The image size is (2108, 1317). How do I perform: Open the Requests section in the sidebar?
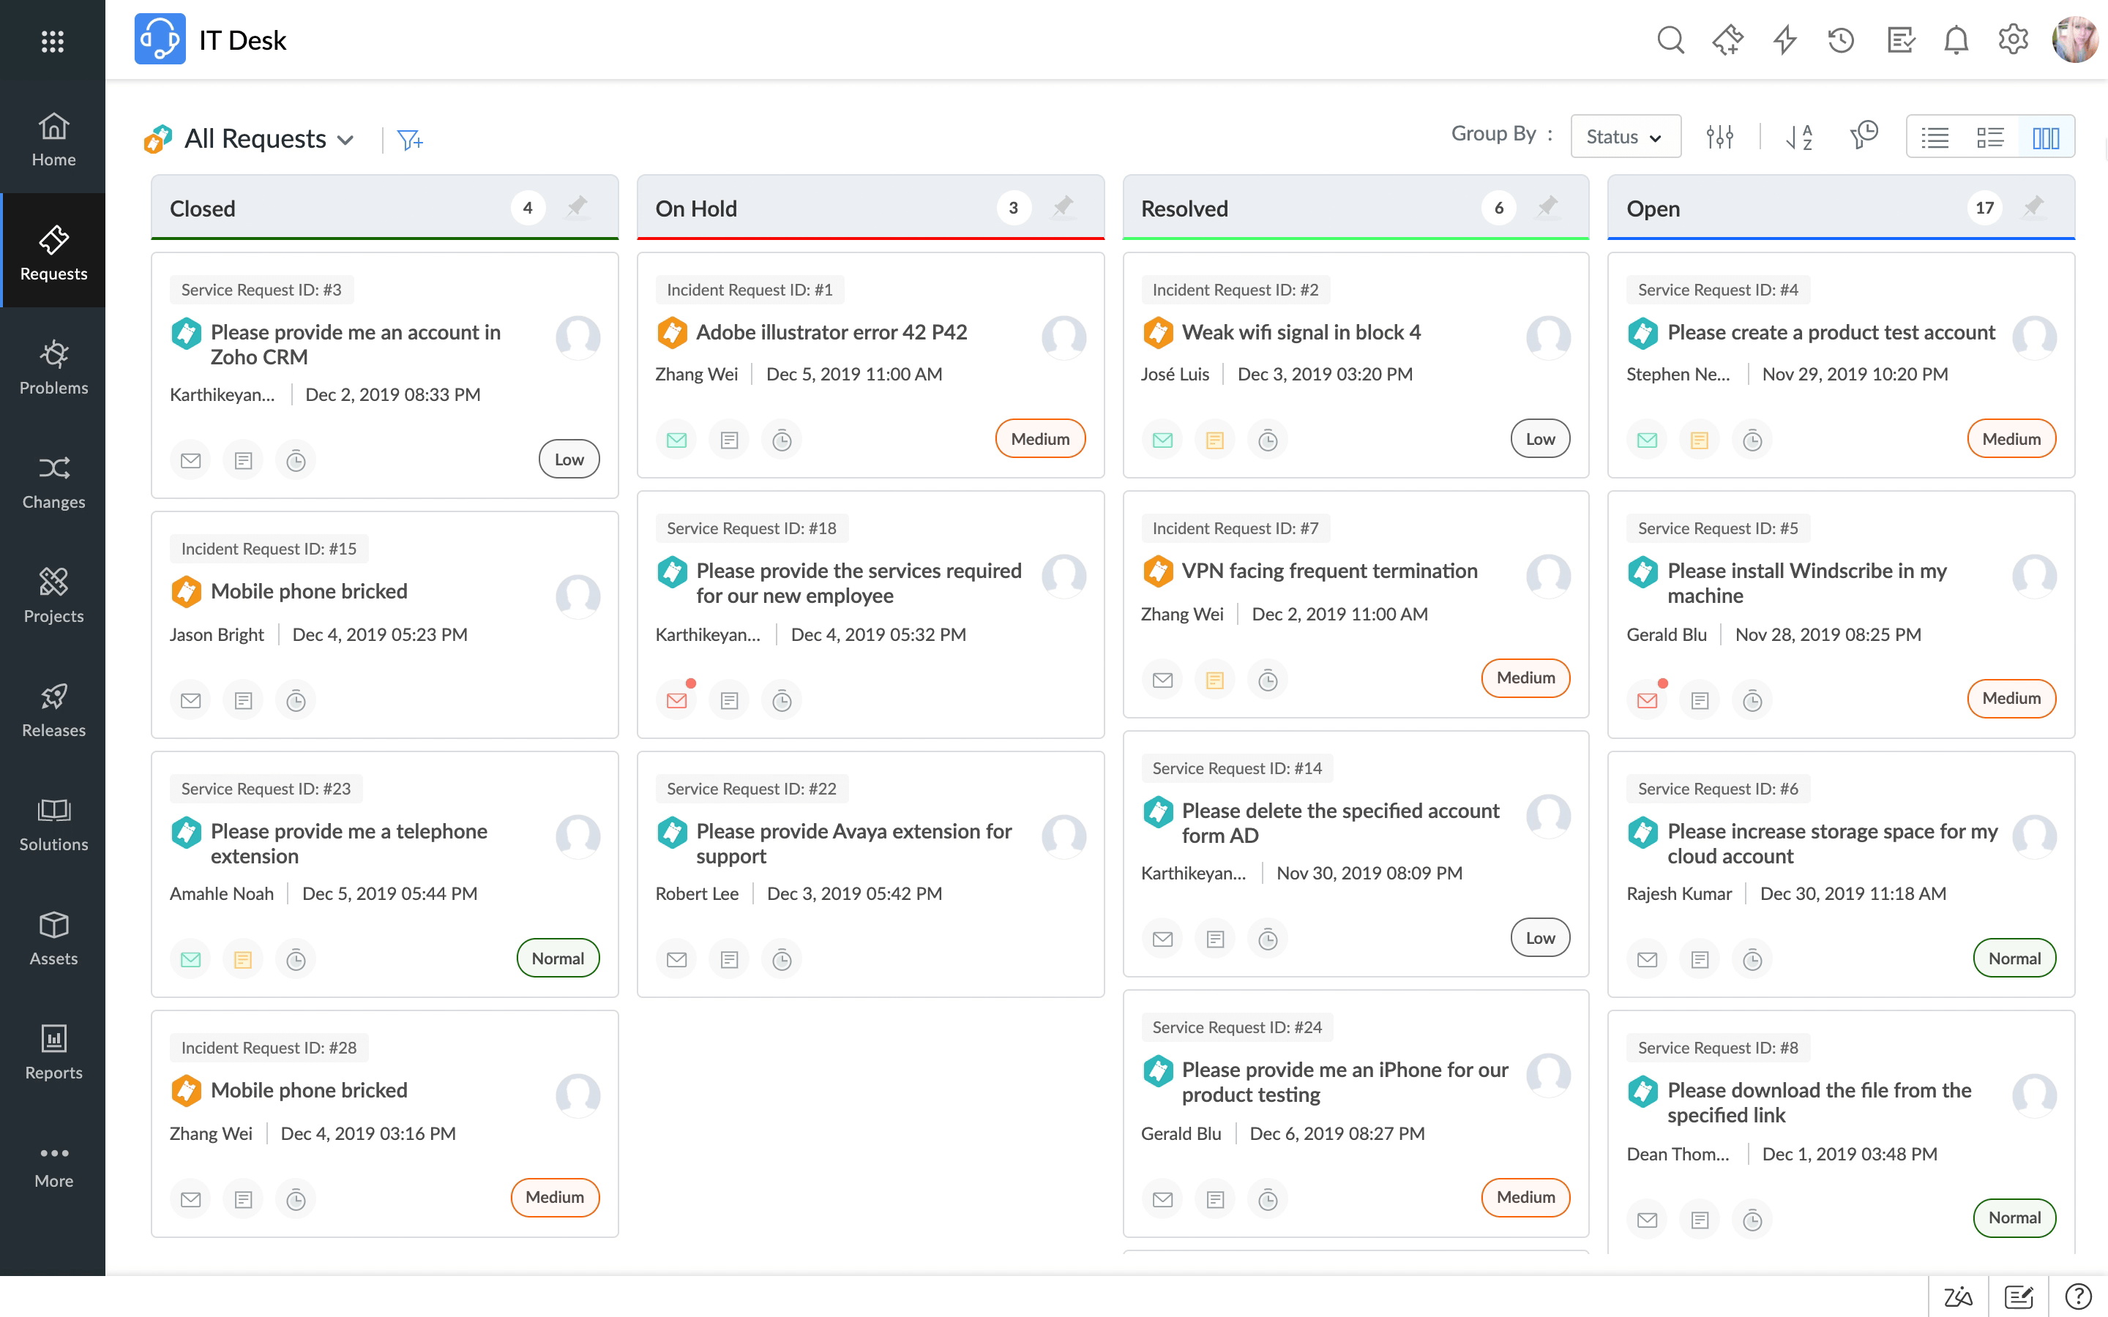[53, 252]
